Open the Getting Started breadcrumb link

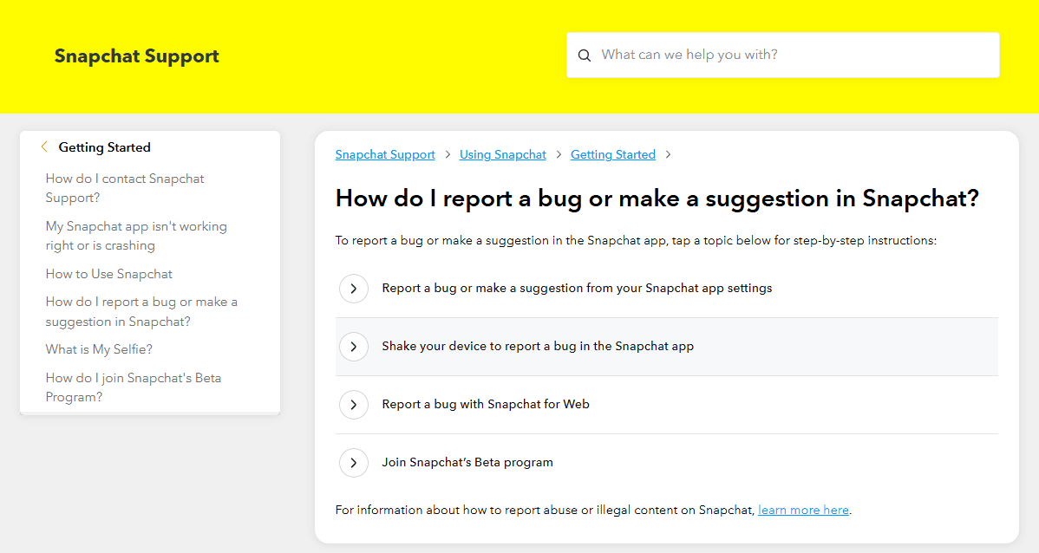[x=612, y=155]
